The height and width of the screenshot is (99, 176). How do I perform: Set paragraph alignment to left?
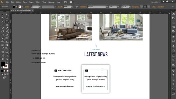pos(142,7)
